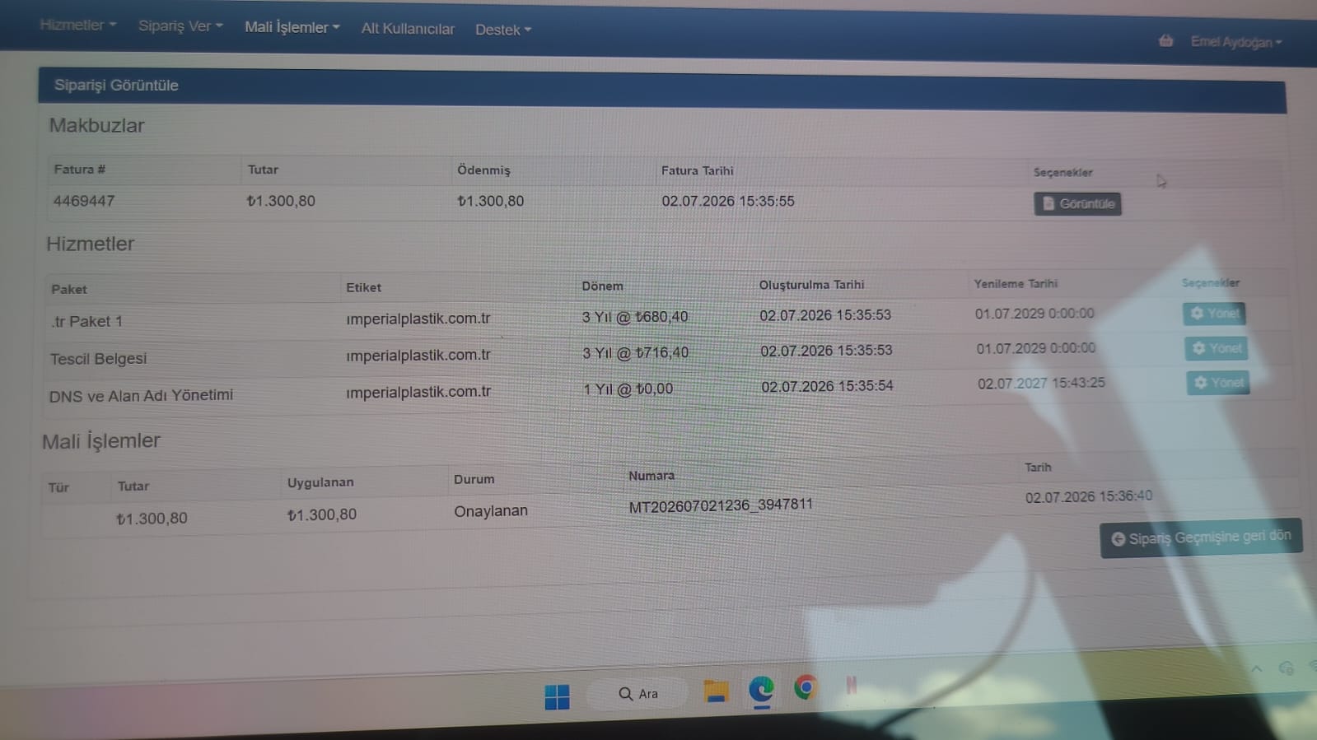Expand the Destek dropdown menu

503,30
